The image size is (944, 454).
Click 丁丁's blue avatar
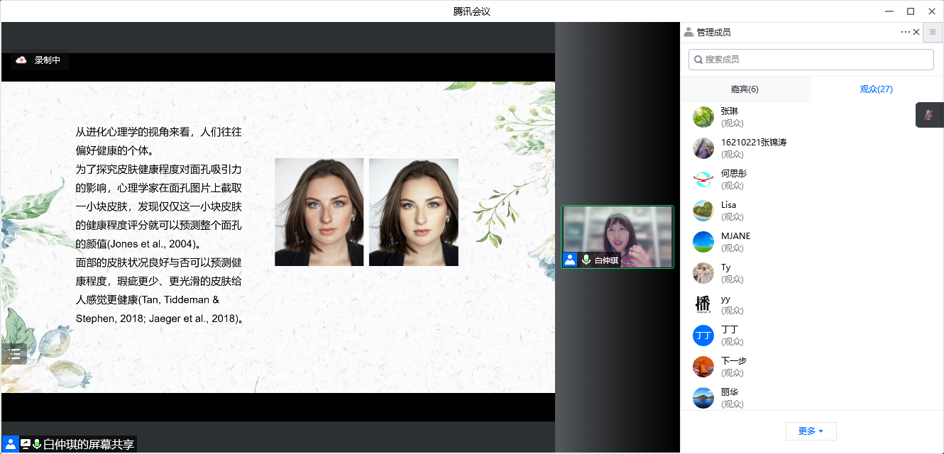tap(703, 336)
